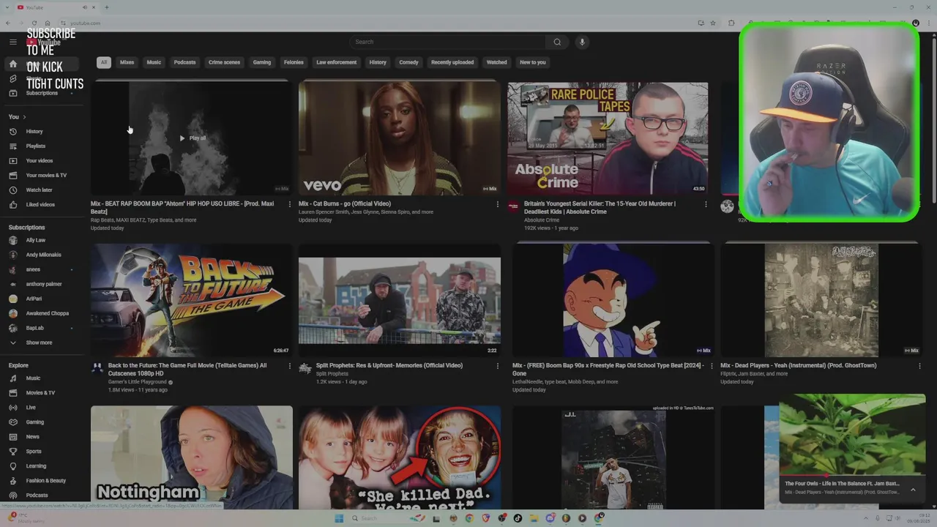Explore the Learning category
This screenshot has width=937, height=527.
point(43,466)
